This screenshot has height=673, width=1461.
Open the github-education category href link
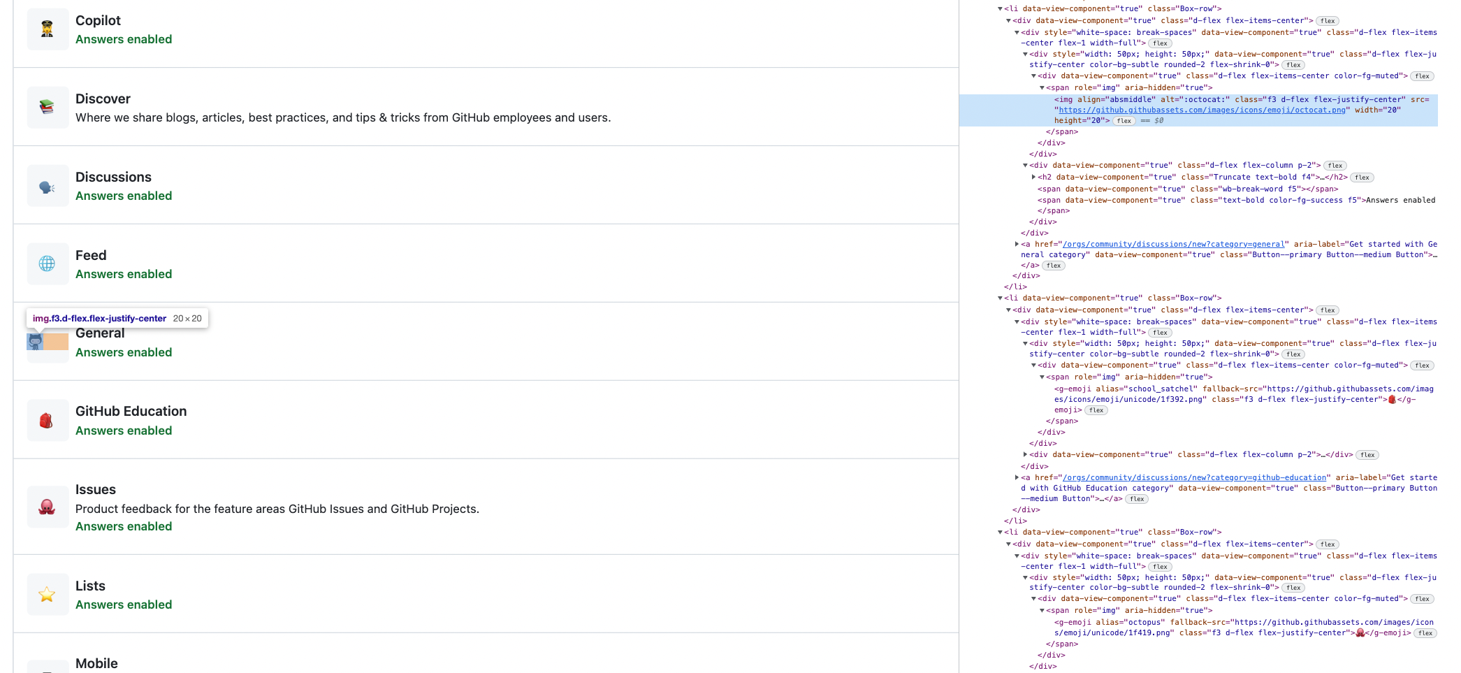[x=1193, y=477]
